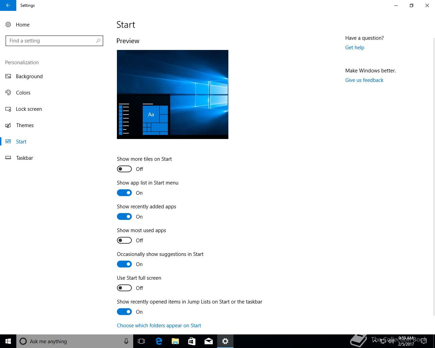Click the Home gear icon
Image resolution: width=435 pixels, height=348 pixels.
8,24
